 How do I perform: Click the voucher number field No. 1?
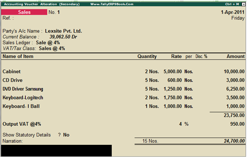point(54,12)
